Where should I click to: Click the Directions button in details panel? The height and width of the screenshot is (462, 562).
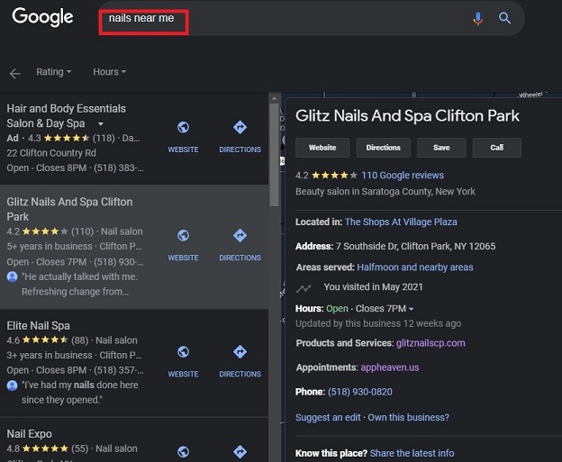point(383,148)
